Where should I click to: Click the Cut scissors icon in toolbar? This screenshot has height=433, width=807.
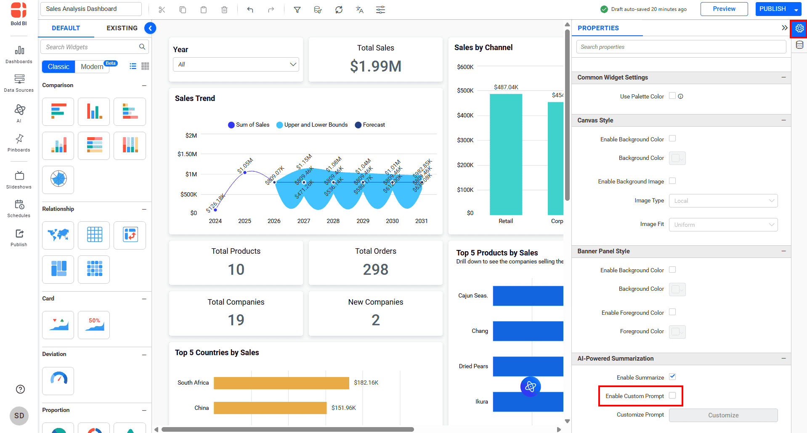coord(162,10)
